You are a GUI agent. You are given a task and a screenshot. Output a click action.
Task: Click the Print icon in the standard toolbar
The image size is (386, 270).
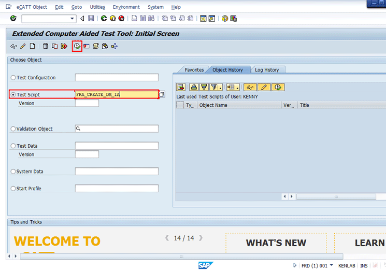pos(134,18)
